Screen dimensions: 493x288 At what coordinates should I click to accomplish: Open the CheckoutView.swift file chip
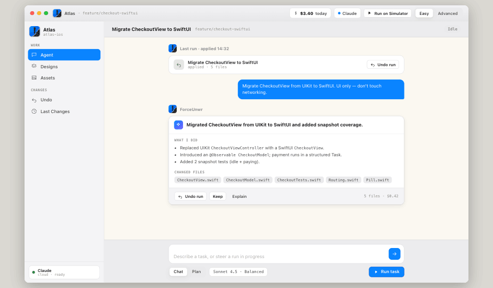[x=197, y=180]
